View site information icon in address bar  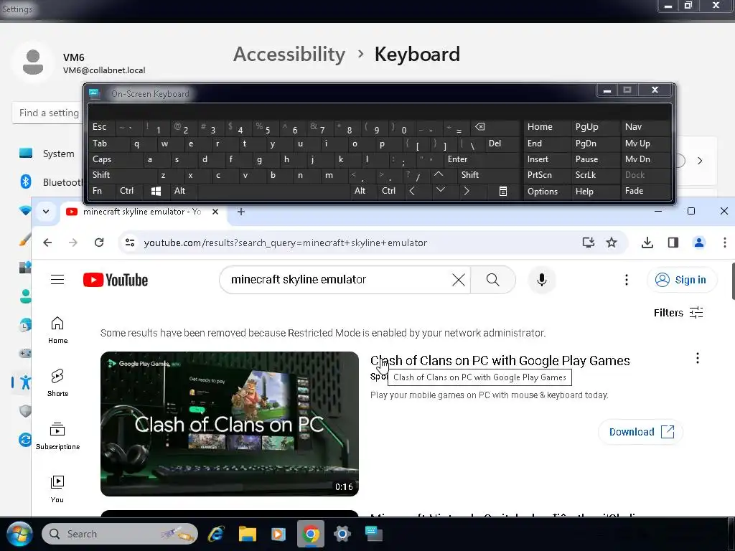tap(130, 242)
